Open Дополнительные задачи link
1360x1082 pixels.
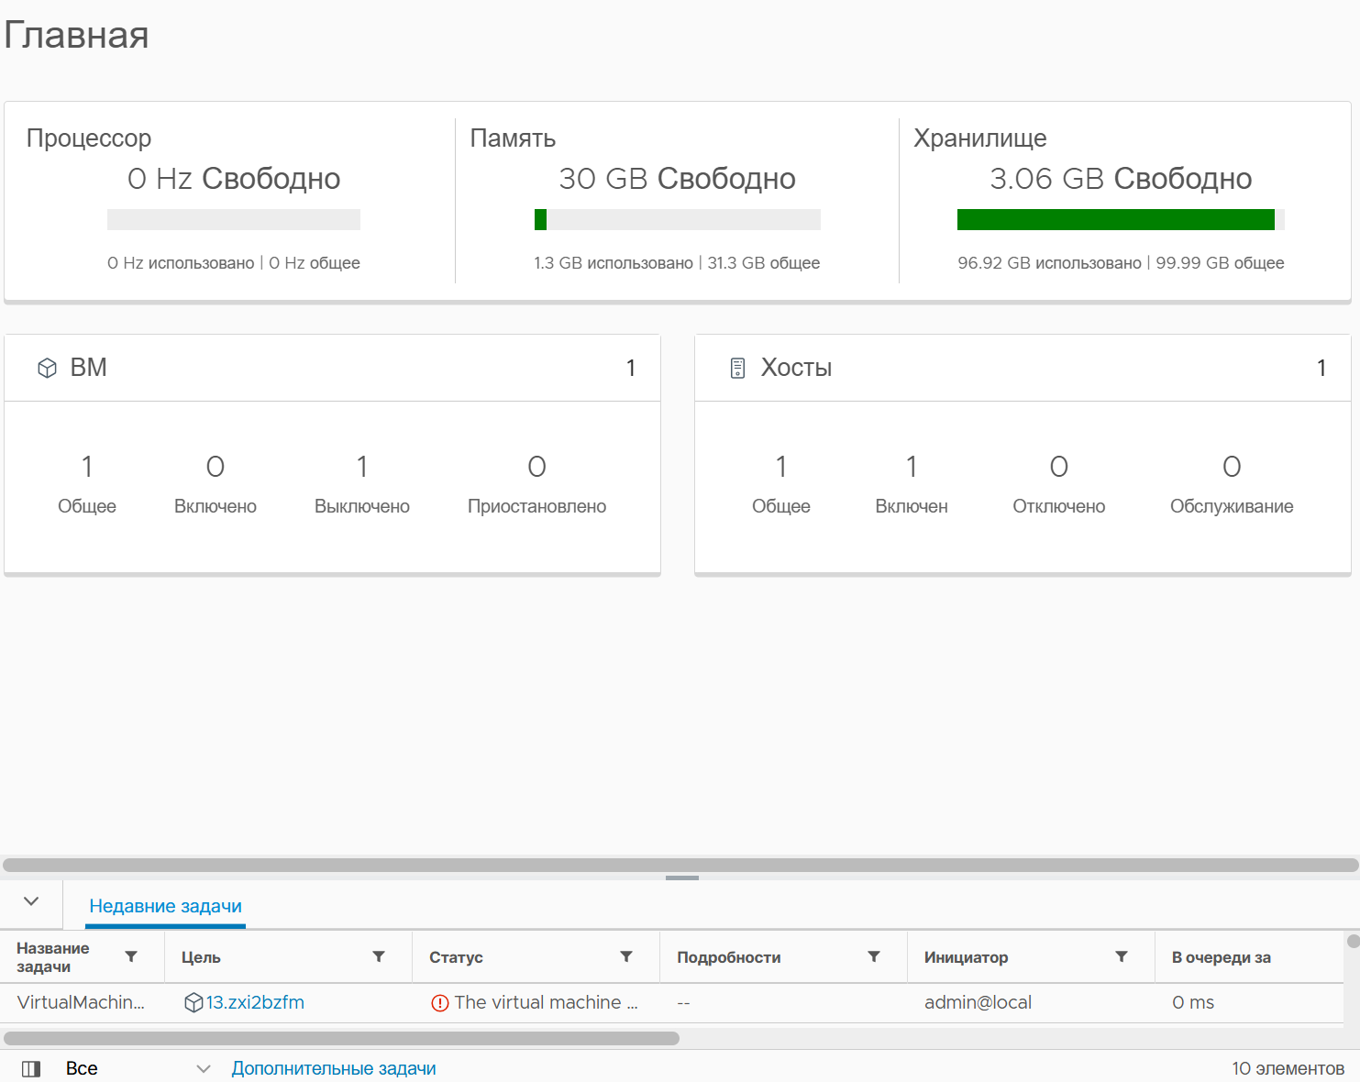click(334, 1068)
